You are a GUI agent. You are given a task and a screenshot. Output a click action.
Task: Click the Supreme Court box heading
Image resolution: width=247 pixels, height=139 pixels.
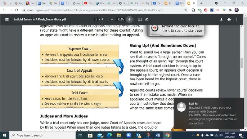click(x=80, y=49)
